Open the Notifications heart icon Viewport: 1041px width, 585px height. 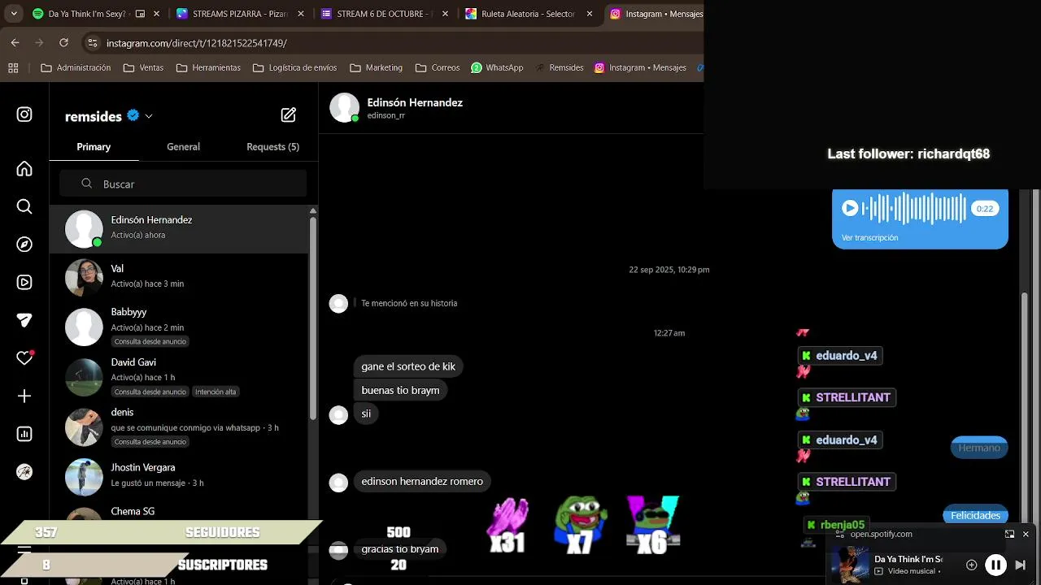coord(24,358)
